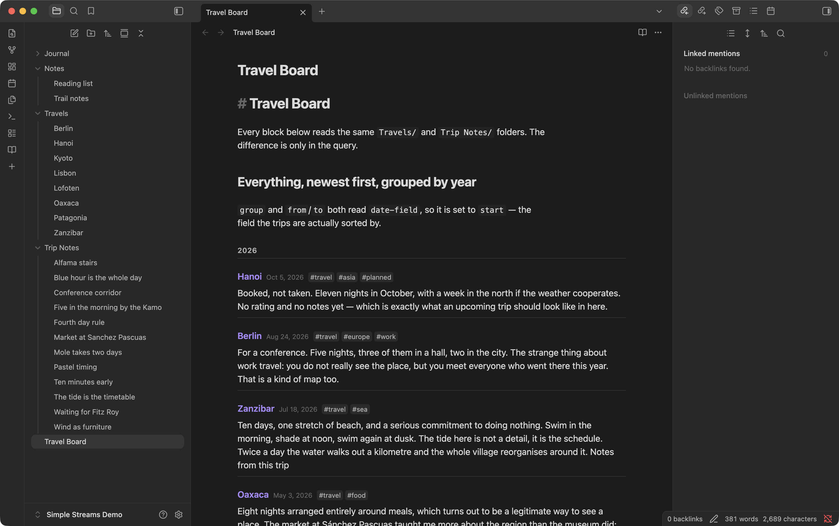Change backlinks sort order icon
This screenshot has width=839, height=526.
pos(764,33)
